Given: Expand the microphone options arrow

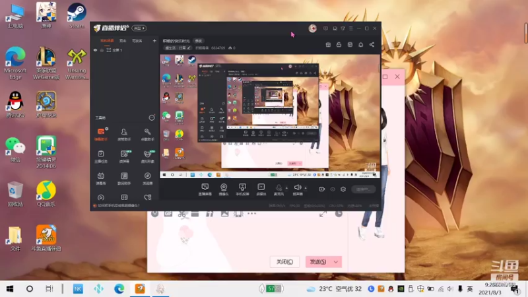Looking at the screenshot, I should click(x=286, y=188).
